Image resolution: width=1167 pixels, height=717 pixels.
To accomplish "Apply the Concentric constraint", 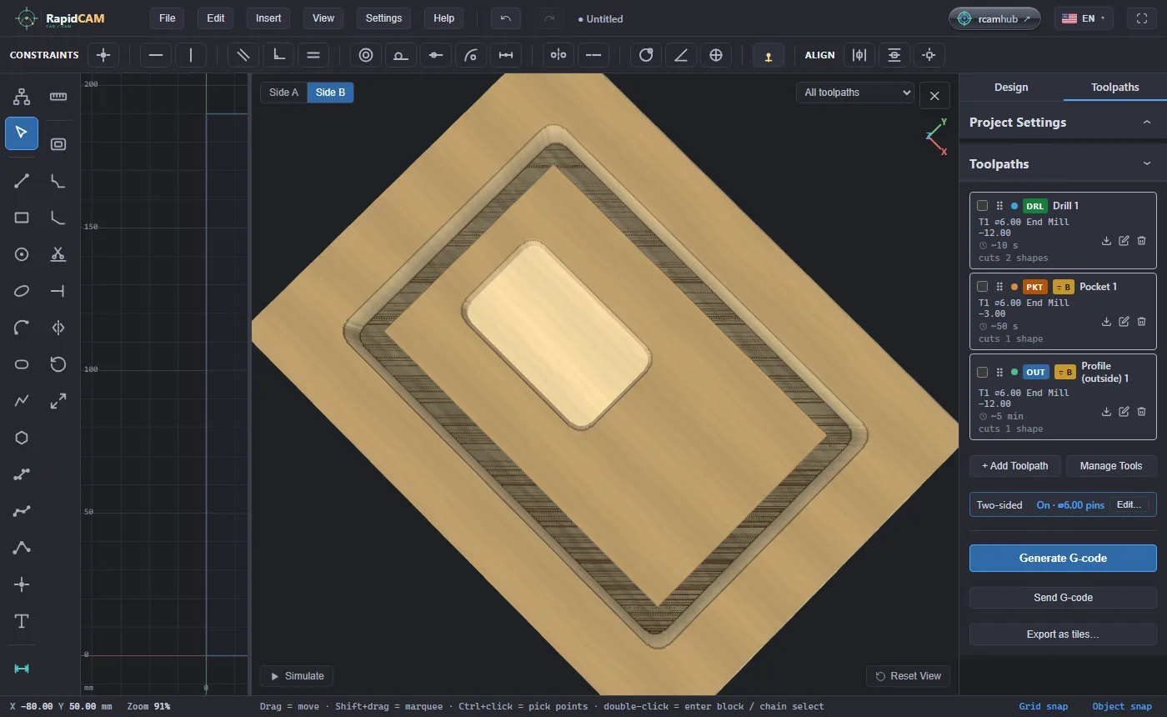I will (366, 55).
